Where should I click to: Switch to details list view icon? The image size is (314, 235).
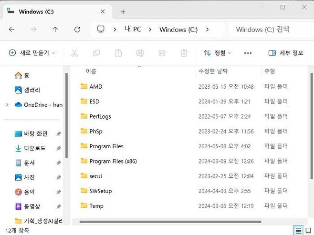298,231
